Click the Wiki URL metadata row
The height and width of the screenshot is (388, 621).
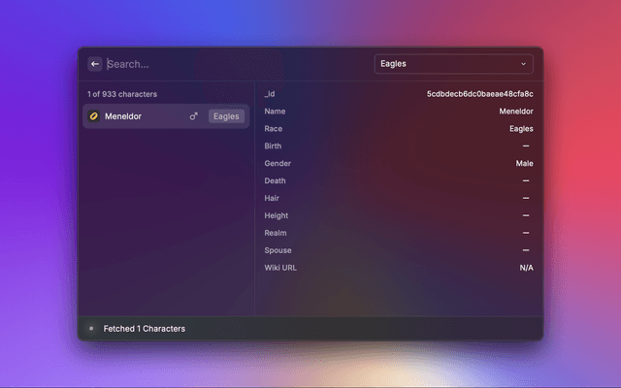(398, 268)
